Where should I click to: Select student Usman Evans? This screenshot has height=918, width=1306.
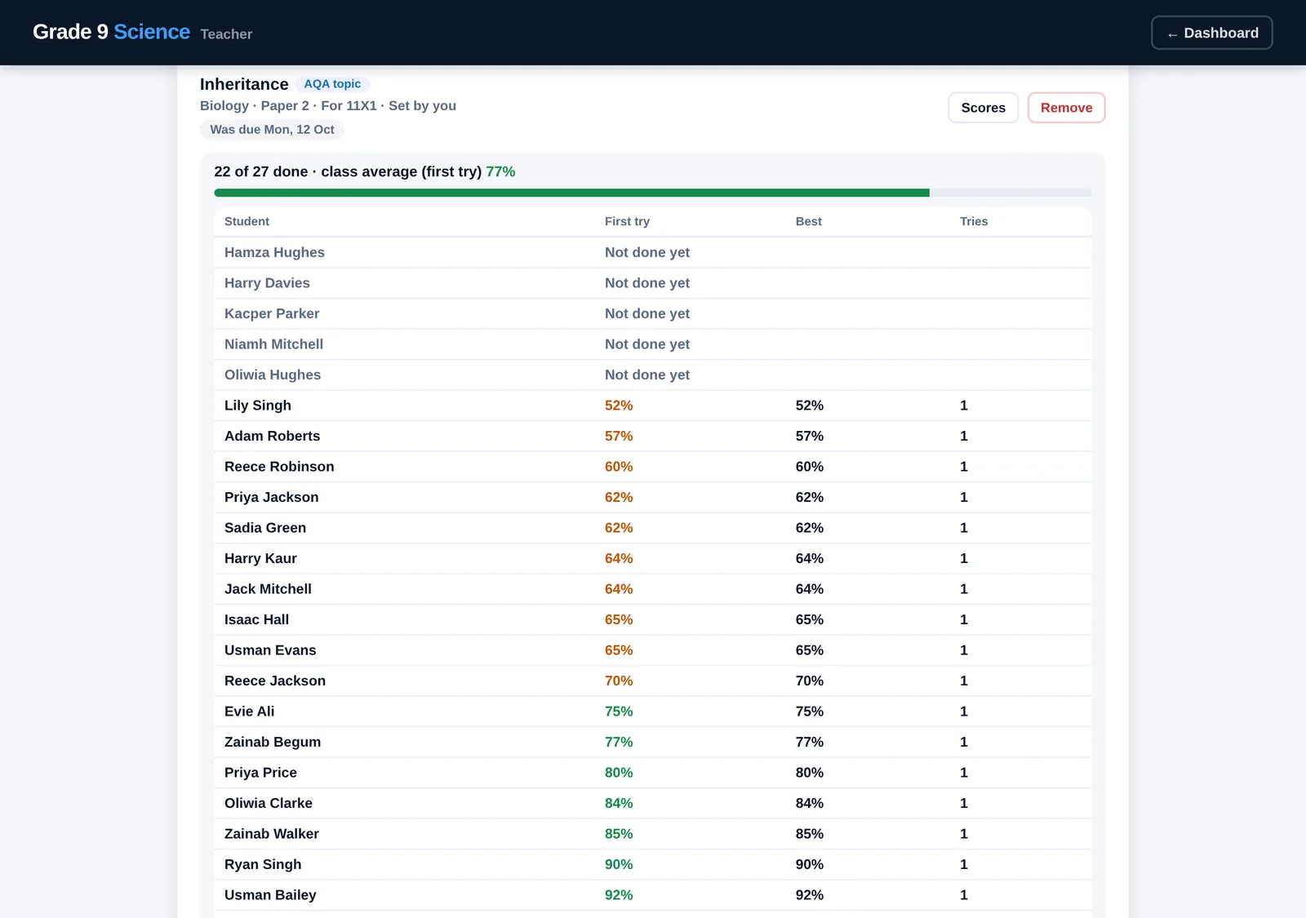[x=270, y=650]
